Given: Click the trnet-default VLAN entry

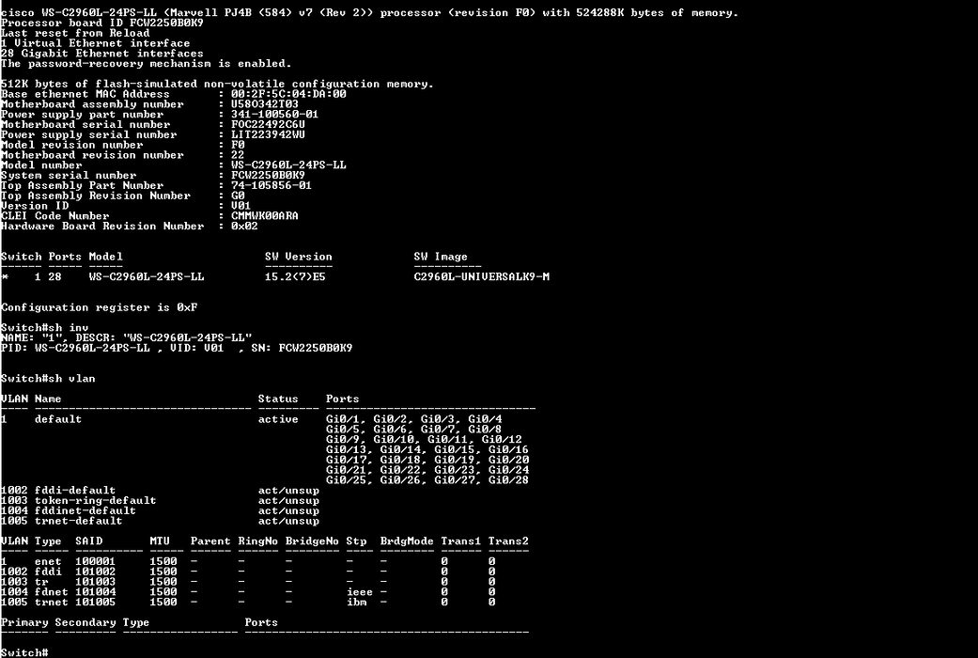Looking at the screenshot, I should pyautogui.click(x=79, y=521).
